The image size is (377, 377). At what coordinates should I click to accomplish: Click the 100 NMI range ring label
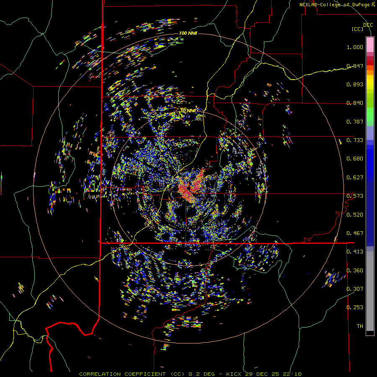(188, 33)
